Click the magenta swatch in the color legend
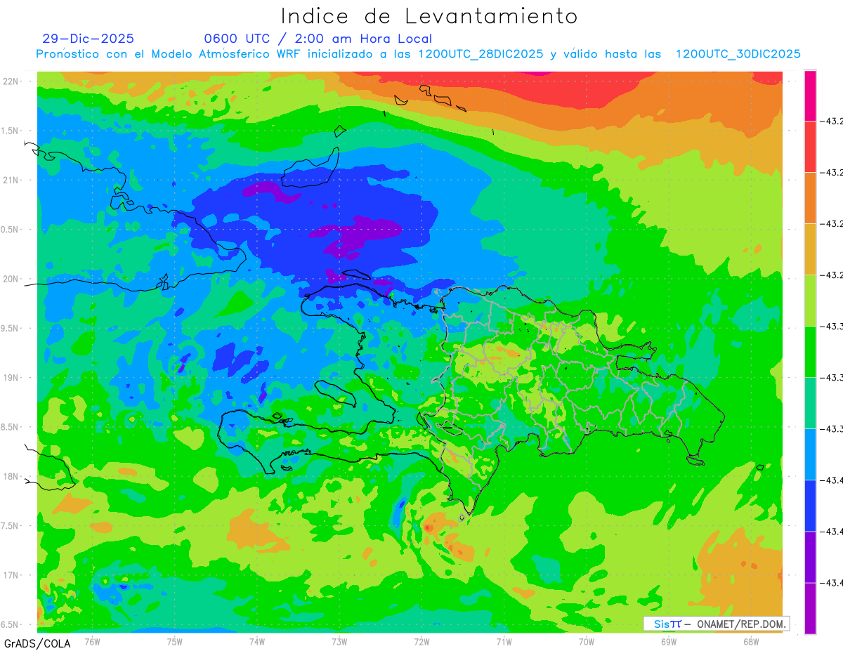 tap(810, 96)
